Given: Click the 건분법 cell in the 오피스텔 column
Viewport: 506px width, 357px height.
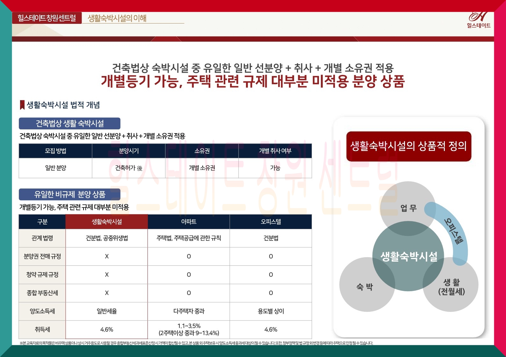Looking at the screenshot, I should tap(271, 238).
